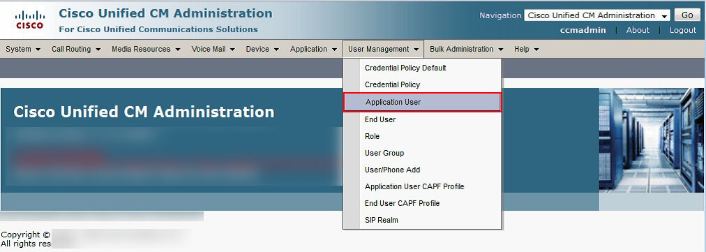Click the ccmadmin username text
This screenshot has width=706, height=252.
pyautogui.click(x=583, y=30)
